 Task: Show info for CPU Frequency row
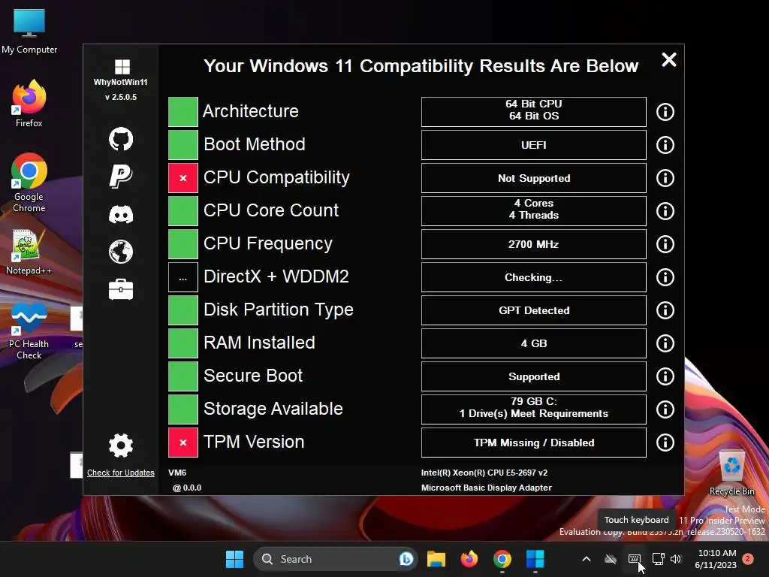tap(665, 244)
